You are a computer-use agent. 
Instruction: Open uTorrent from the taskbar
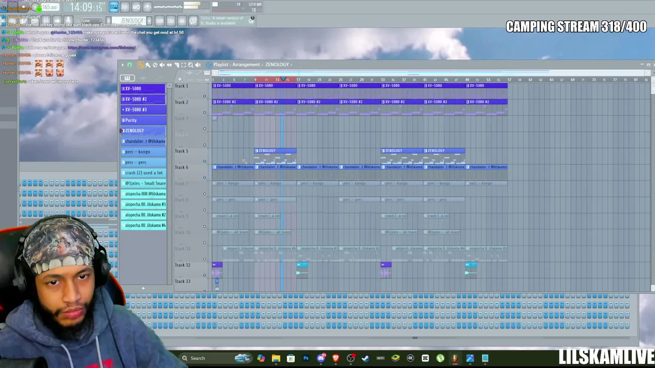point(440,358)
